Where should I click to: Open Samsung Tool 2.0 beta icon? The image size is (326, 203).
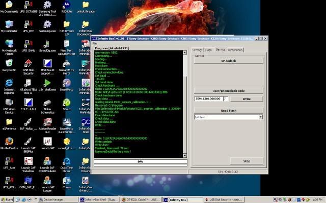[x=47, y=5]
